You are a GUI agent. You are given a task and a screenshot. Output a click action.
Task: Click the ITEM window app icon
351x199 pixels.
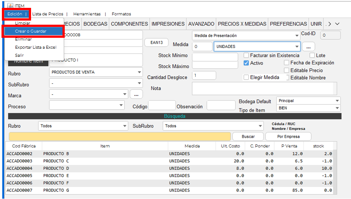(x=9, y=6)
